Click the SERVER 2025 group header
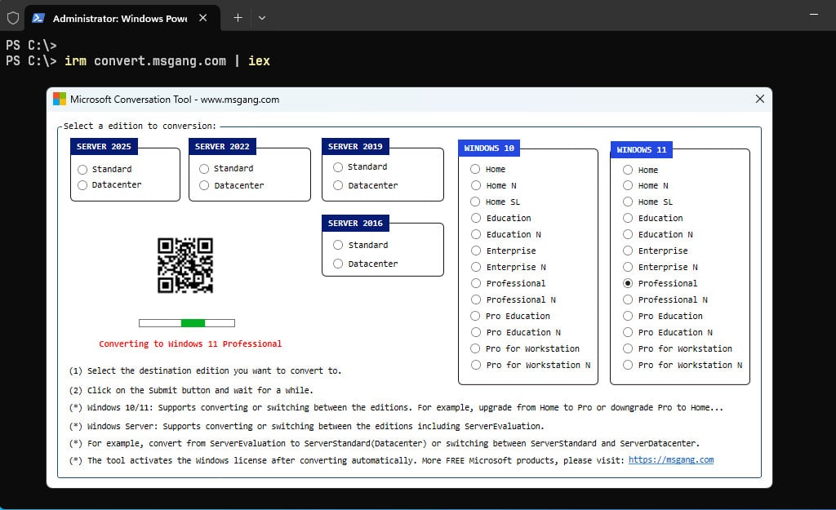Image resolution: width=836 pixels, height=510 pixels. pos(104,147)
